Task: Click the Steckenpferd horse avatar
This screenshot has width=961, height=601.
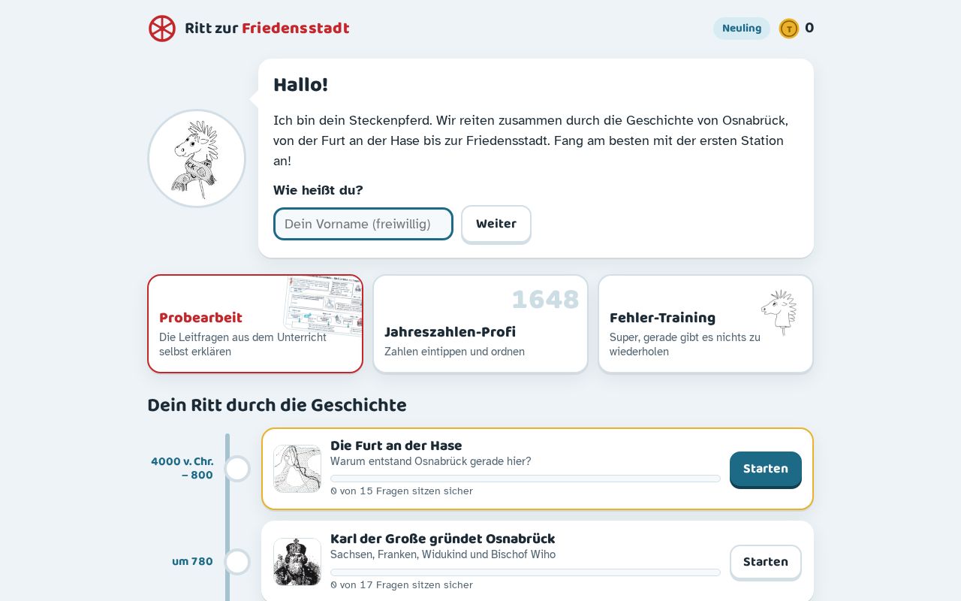Action: click(197, 159)
